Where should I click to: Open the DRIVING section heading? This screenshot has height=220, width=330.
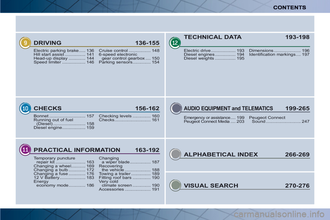click(x=47, y=43)
